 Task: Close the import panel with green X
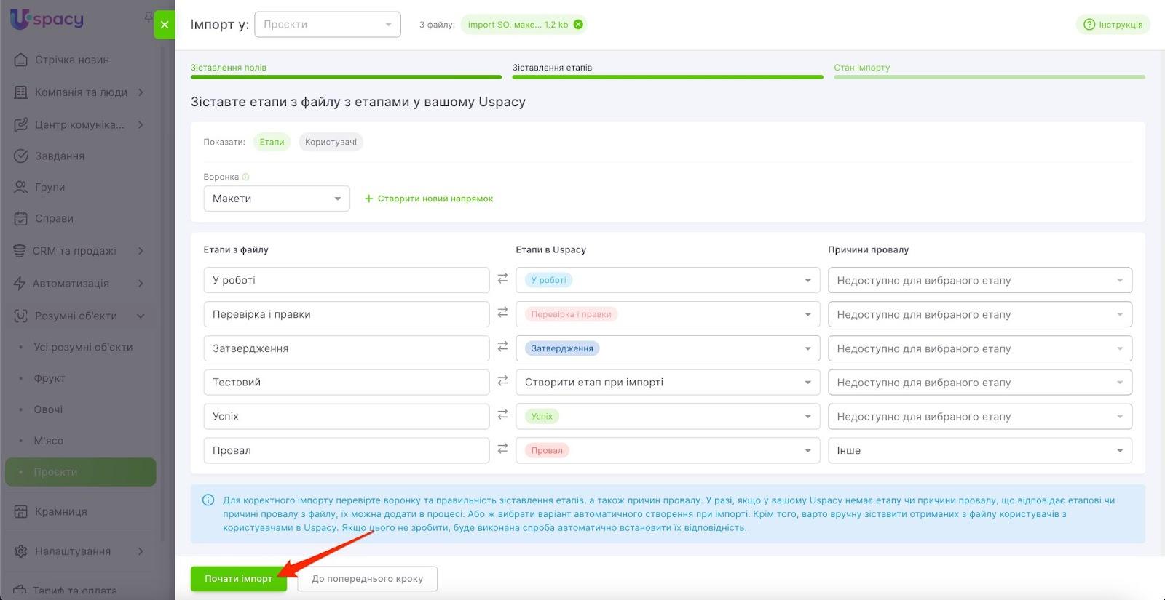click(165, 25)
